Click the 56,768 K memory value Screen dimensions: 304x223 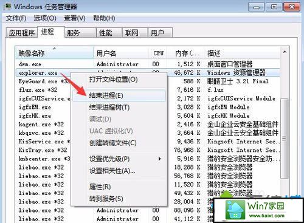point(187,176)
